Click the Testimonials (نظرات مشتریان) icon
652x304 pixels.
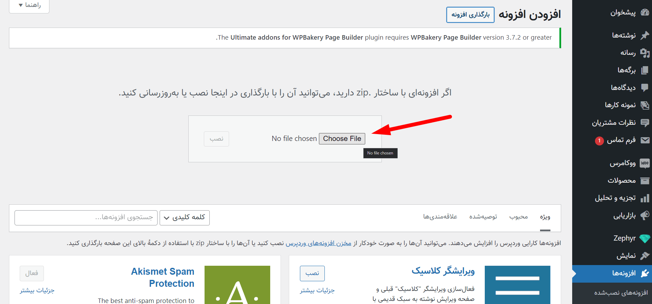(x=645, y=123)
